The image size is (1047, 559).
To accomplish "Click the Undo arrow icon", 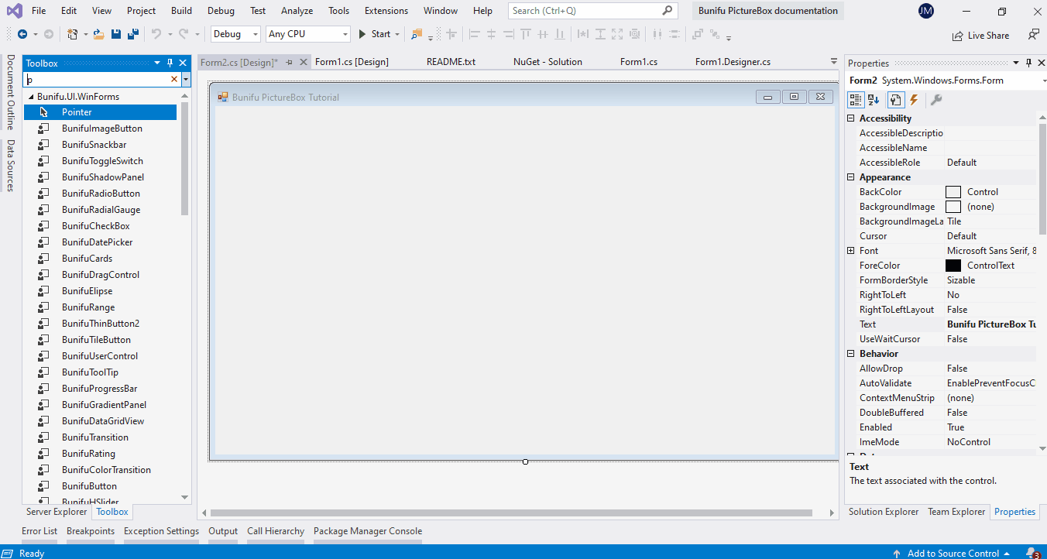I will pyautogui.click(x=156, y=34).
